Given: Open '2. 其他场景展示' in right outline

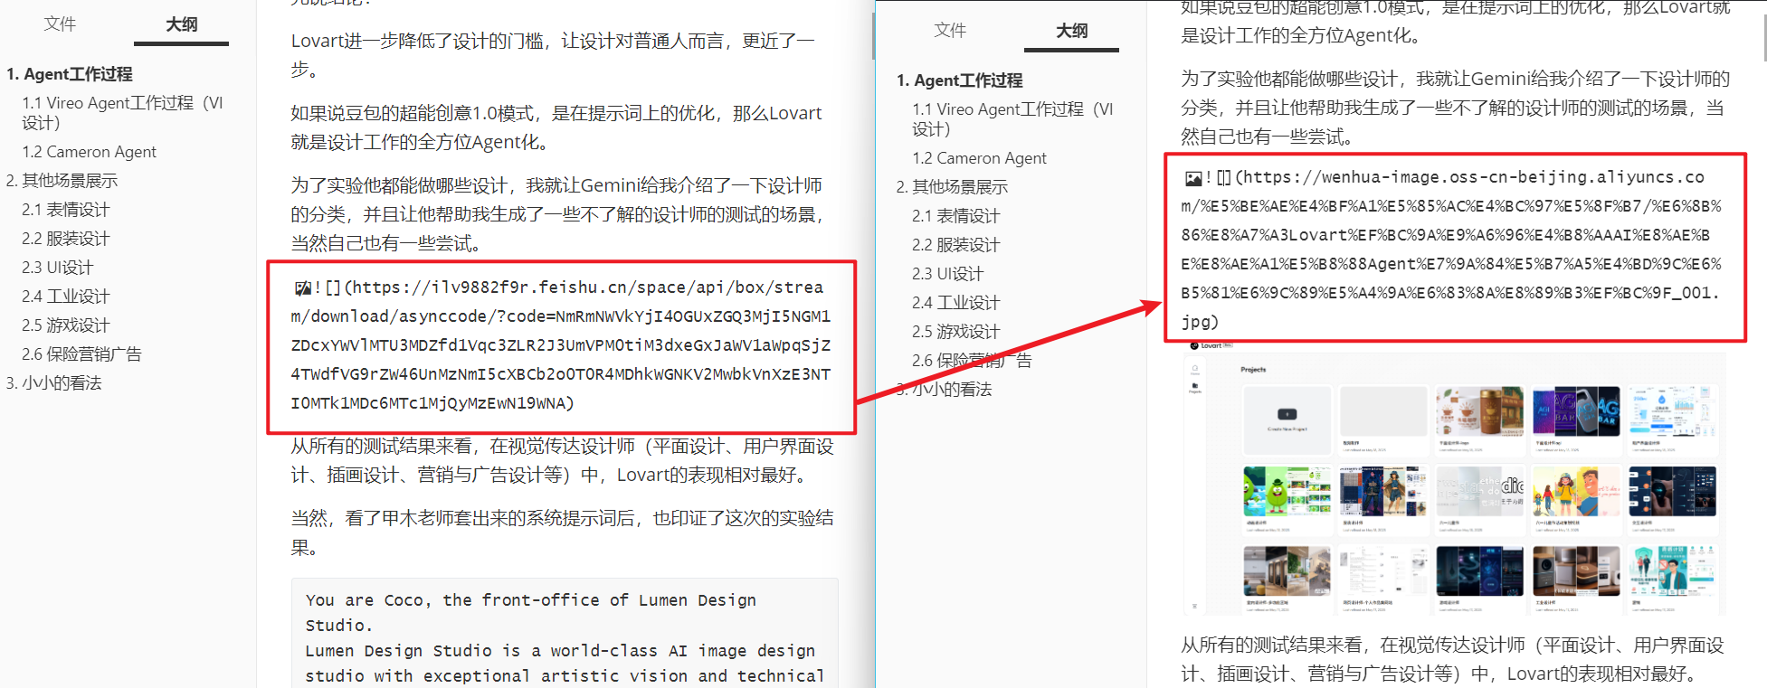Looking at the screenshot, I should 952,187.
